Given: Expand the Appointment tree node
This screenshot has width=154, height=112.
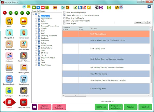Looking at the screenshot, I should click(x=36, y=19).
